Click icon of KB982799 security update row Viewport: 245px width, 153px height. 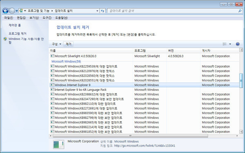(x=52, y=118)
